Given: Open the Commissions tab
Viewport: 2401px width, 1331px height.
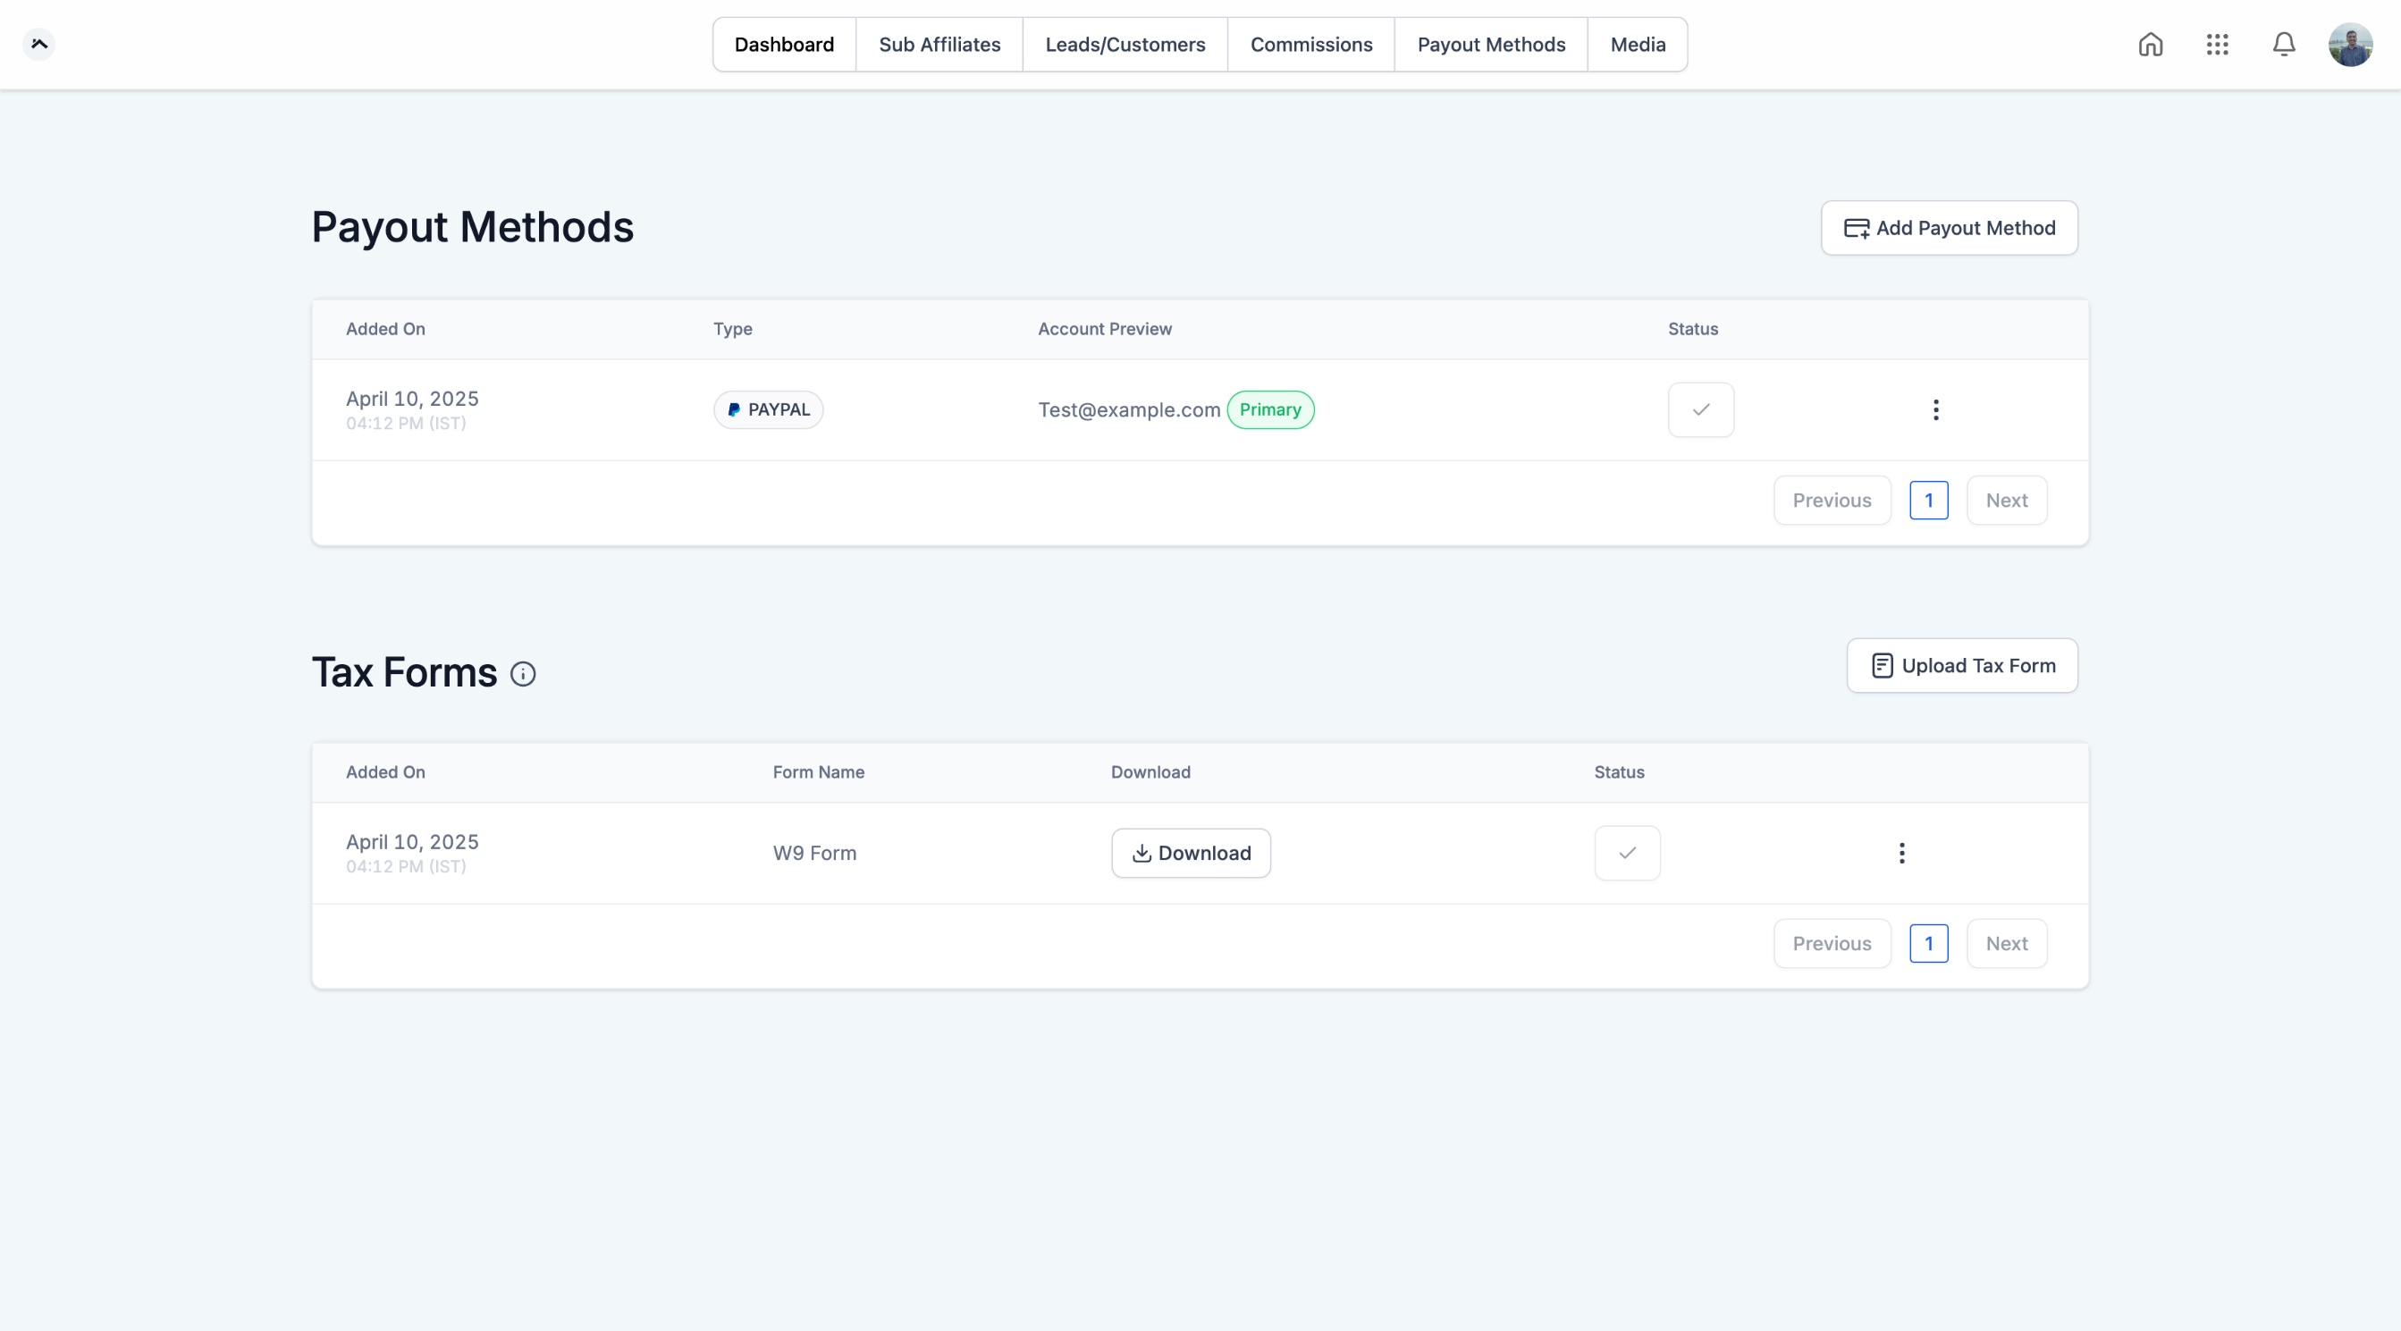Looking at the screenshot, I should click(x=1310, y=45).
